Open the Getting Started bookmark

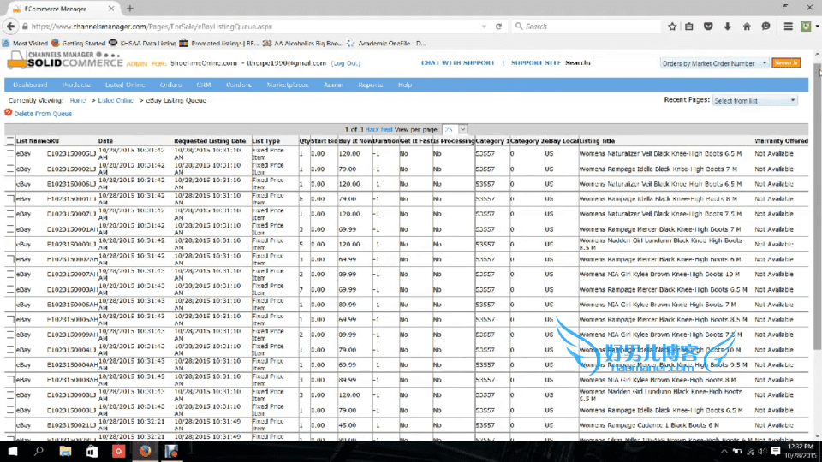pyautogui.click(x=79, y=44)
